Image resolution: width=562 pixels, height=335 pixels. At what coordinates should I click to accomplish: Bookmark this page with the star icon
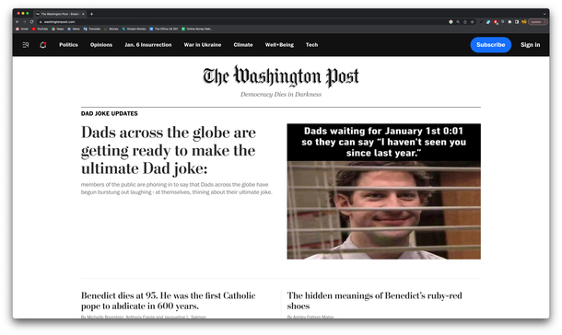pos(472,22)
